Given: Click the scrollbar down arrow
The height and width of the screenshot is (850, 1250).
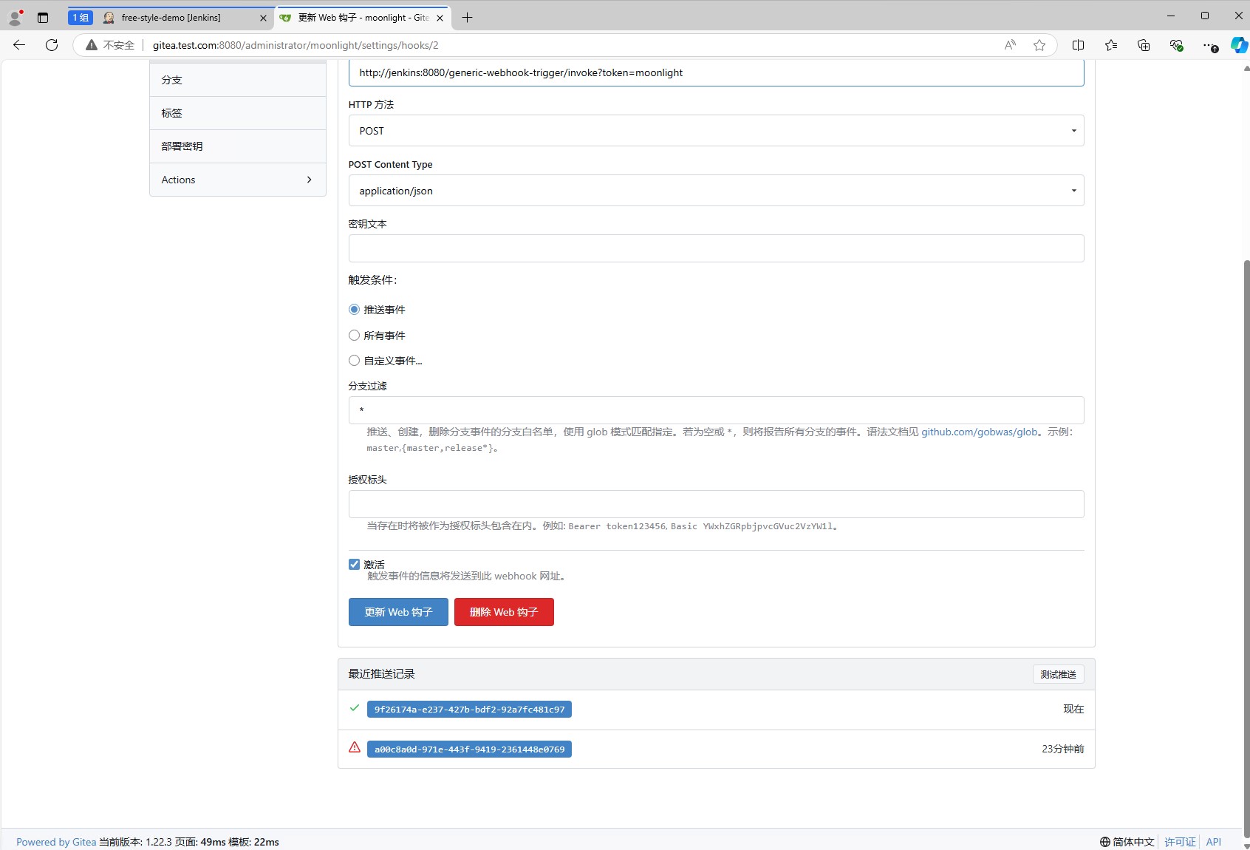Looking at the screenshot, I should [x=1246, y=846].
